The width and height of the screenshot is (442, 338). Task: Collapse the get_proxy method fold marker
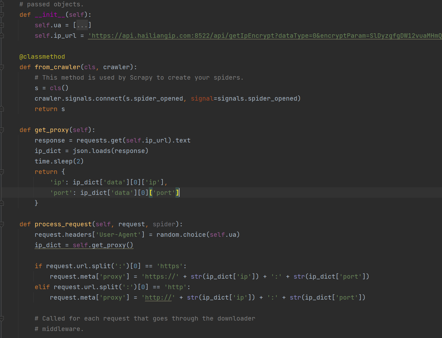tap(2, 130)
